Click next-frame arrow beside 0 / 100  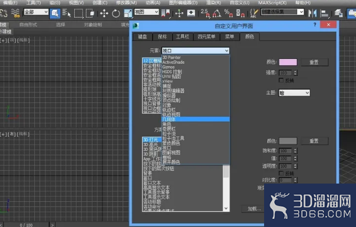click(53, 225)
